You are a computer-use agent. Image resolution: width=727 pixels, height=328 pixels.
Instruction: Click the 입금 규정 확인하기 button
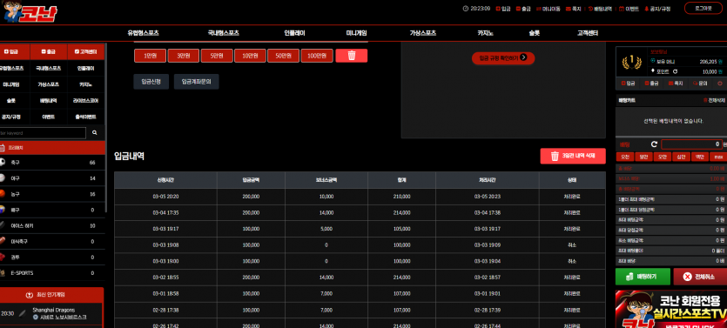(x=503, y=58)
